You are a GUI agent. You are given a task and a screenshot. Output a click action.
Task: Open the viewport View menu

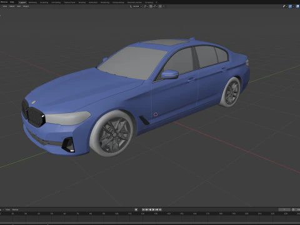click(4, 6)
